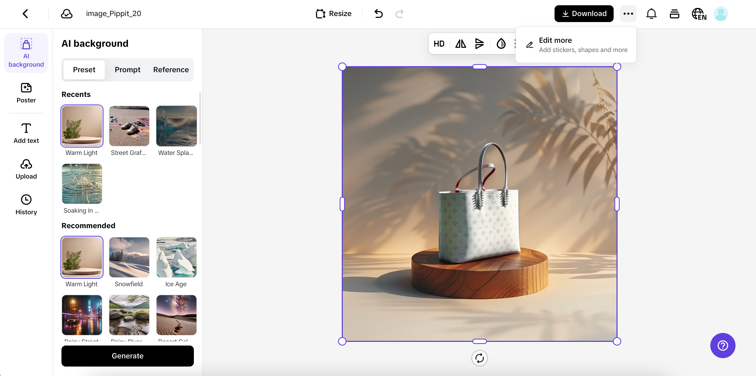Flip the image horizontally
Screen dimensions: 756x376
tap(460, 43)
